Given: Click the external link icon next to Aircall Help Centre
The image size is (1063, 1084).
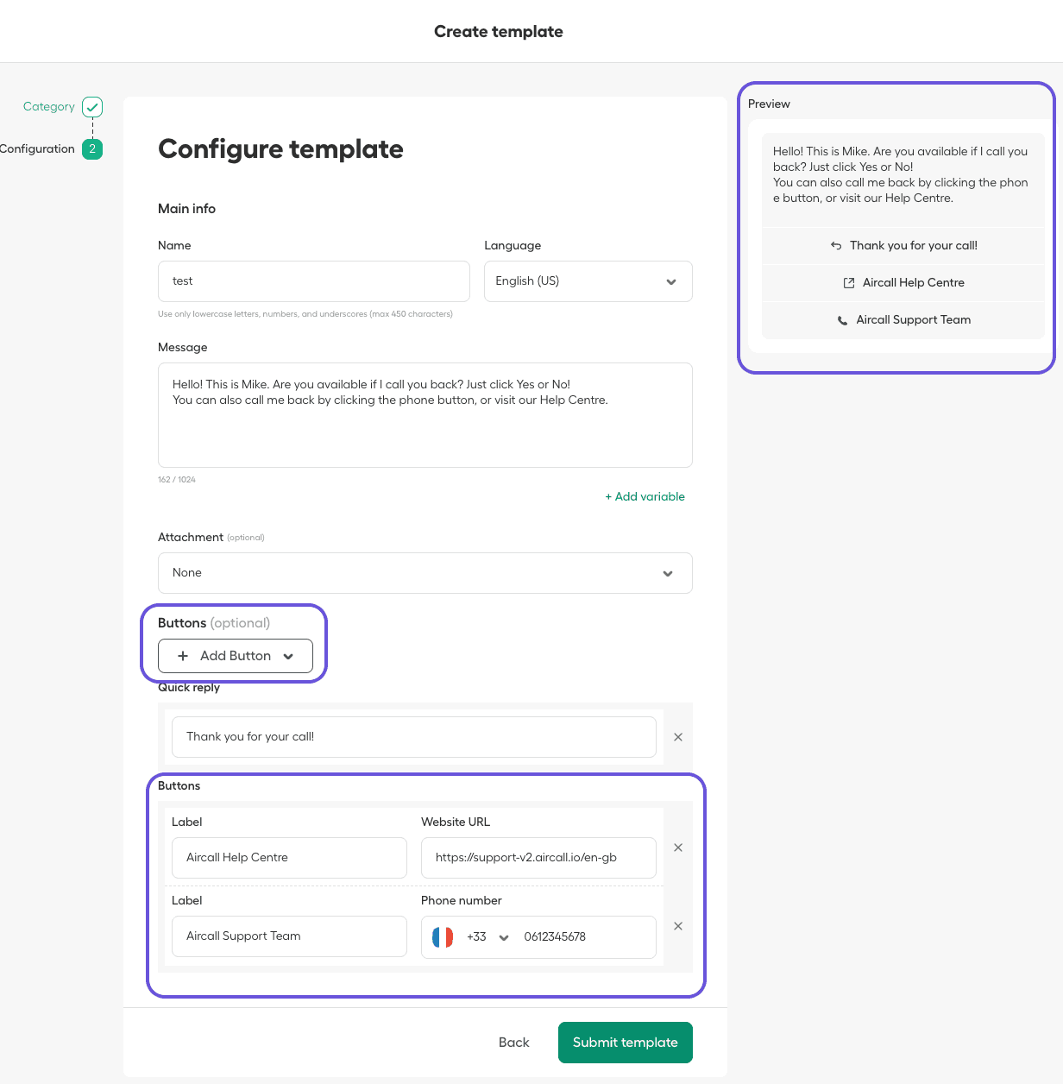Looking at the screenshot, I should point(849,282).
